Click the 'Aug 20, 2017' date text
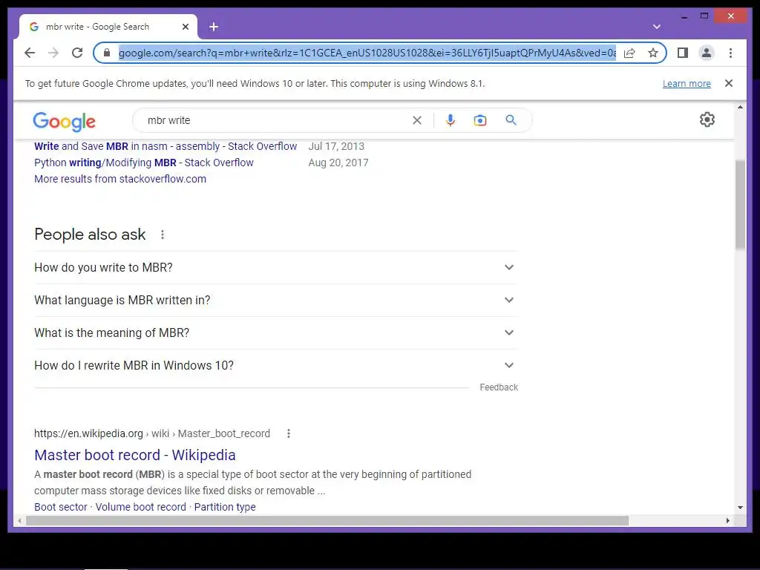Viewport: 760px width, 570px height. pyautogui.click(x=338, y=163)
